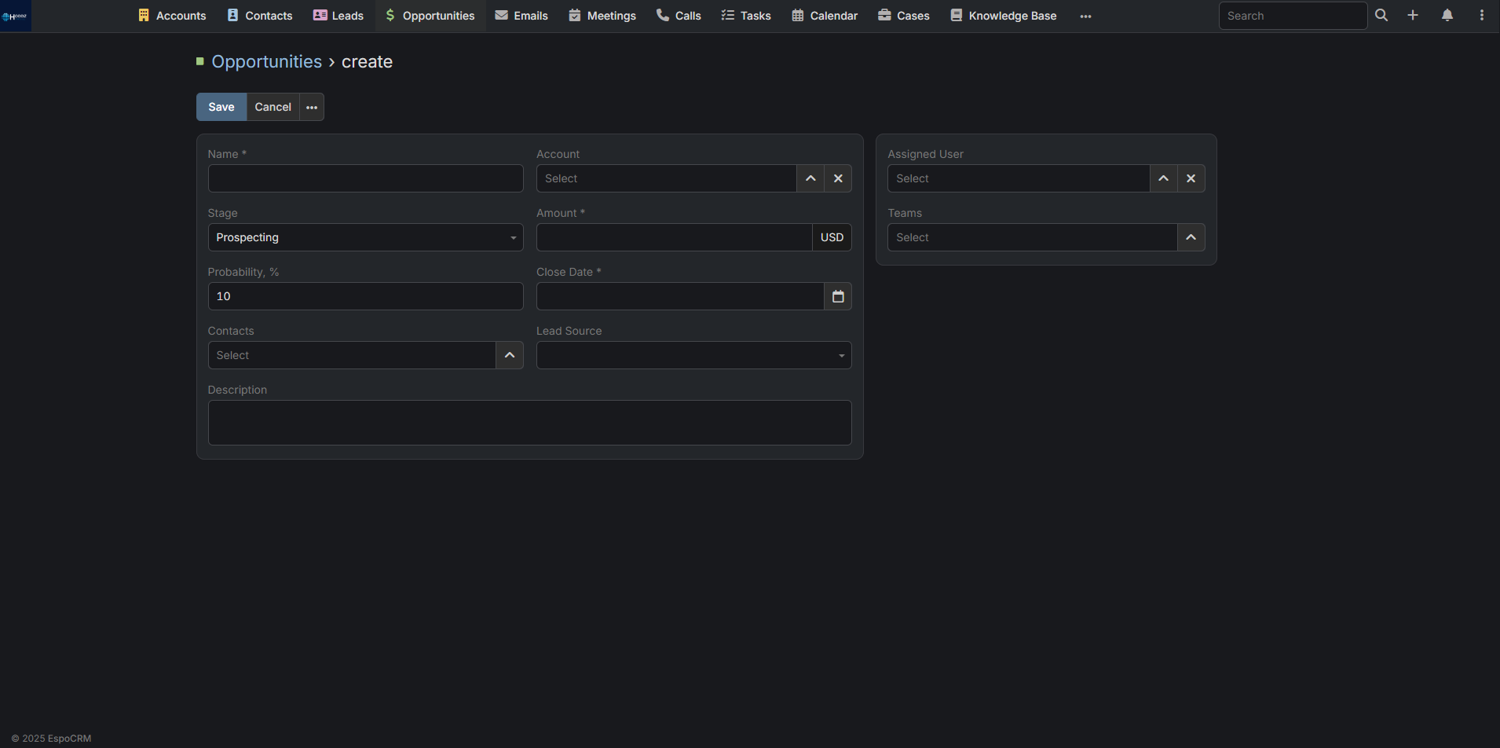
Task: Open the quick create plus menu
Action: click(x=1413, y=16)
